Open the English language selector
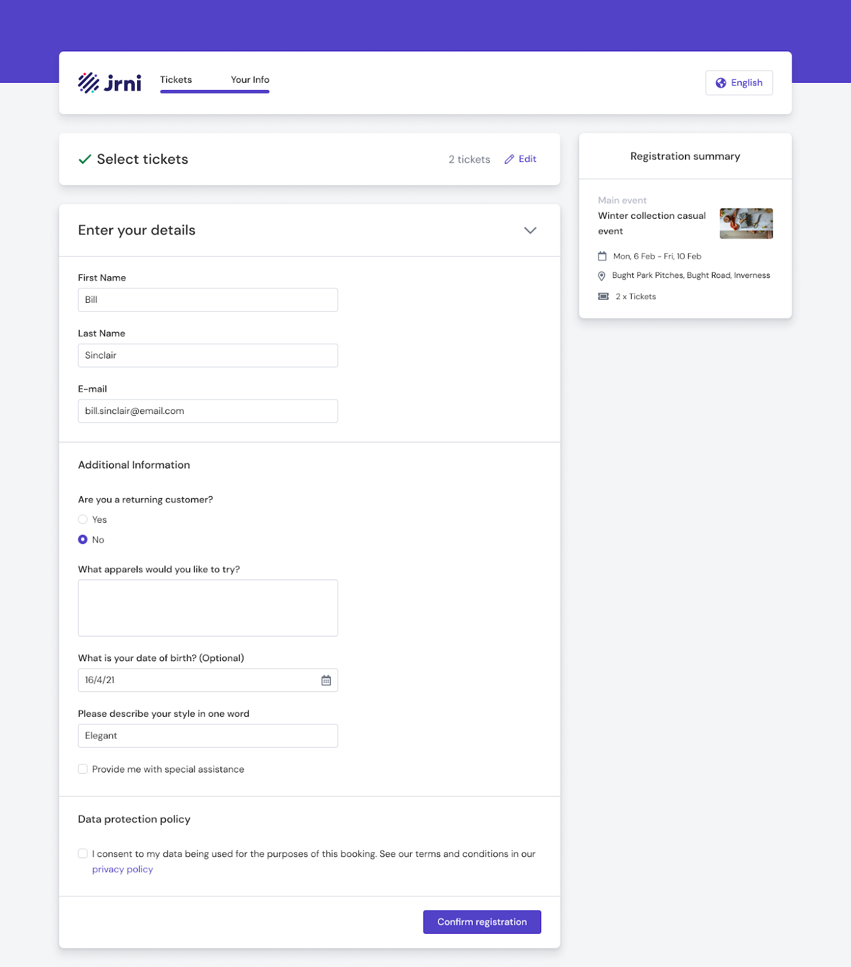 click(x=739, y=83)
